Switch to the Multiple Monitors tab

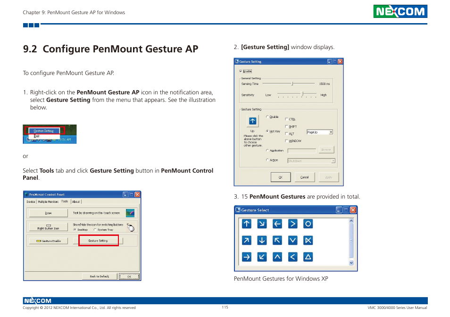48,202
